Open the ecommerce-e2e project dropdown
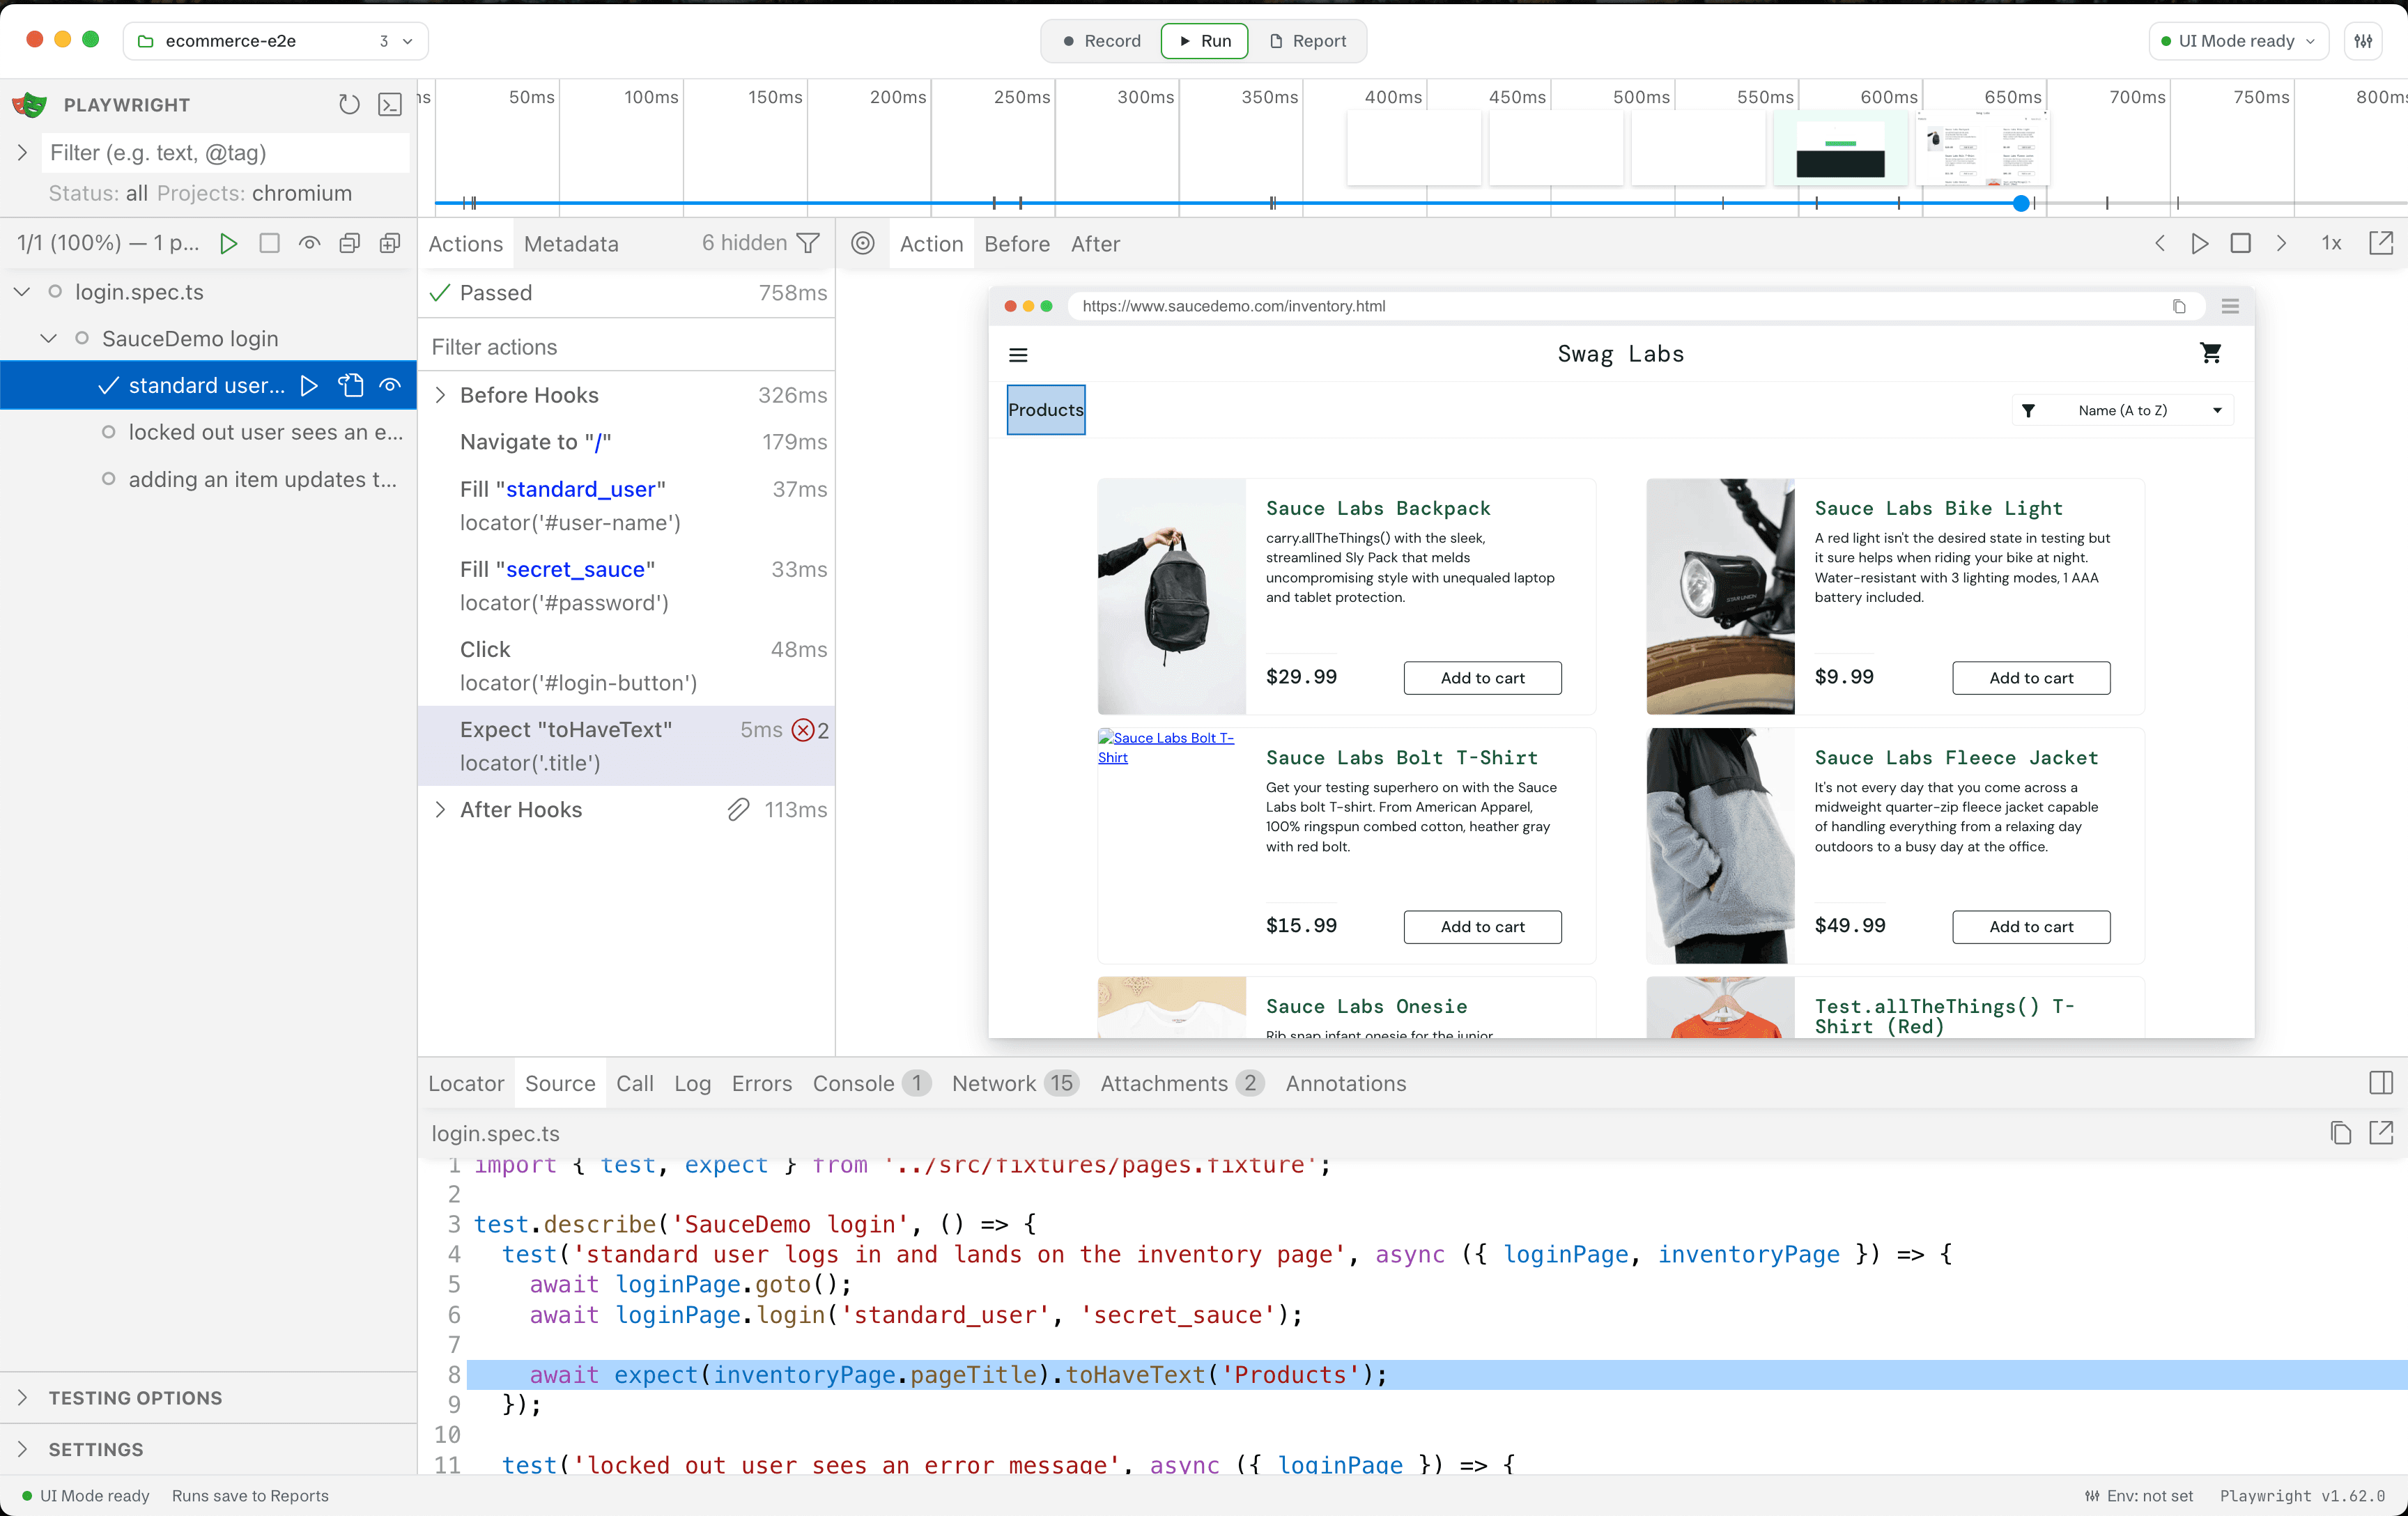2408x1516 pixels. coord(276,41)
